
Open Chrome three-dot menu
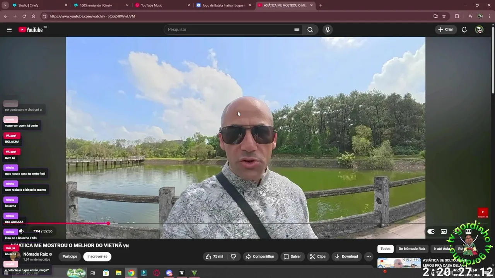coord(489,16)
